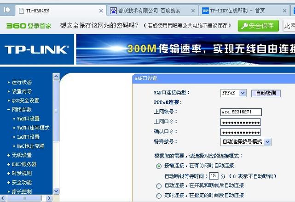
Task: Click the Baidu paw icon on the second tab
Action: coord(113,11)
